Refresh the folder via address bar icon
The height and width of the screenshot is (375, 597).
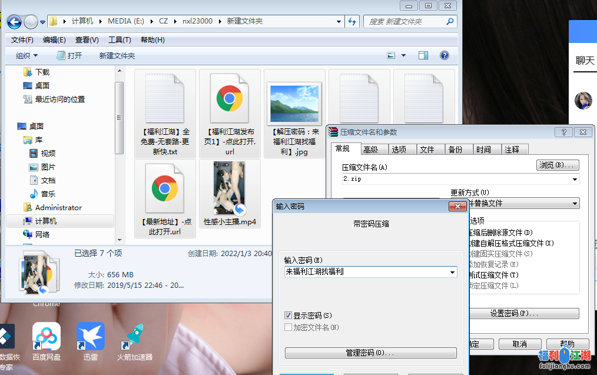(352, 22)
